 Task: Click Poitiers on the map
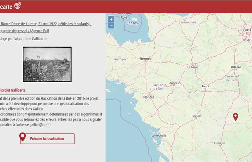[x=196, y=116]
